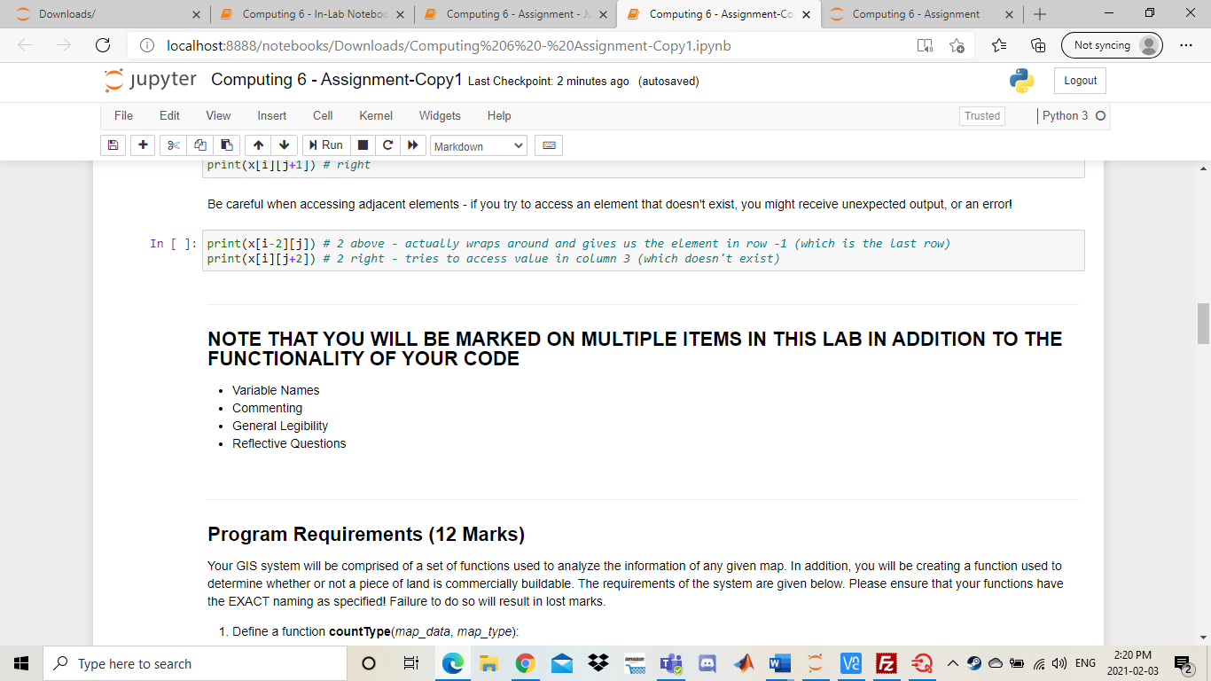Open Discord from the taskbar

pyautogui.click(x=707, y=663)
